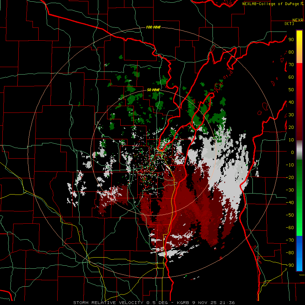Image resolution: width=305 pixels, height=305 pixels.
Task: Click the -90 label on the color scale
Action: [290, 265]
